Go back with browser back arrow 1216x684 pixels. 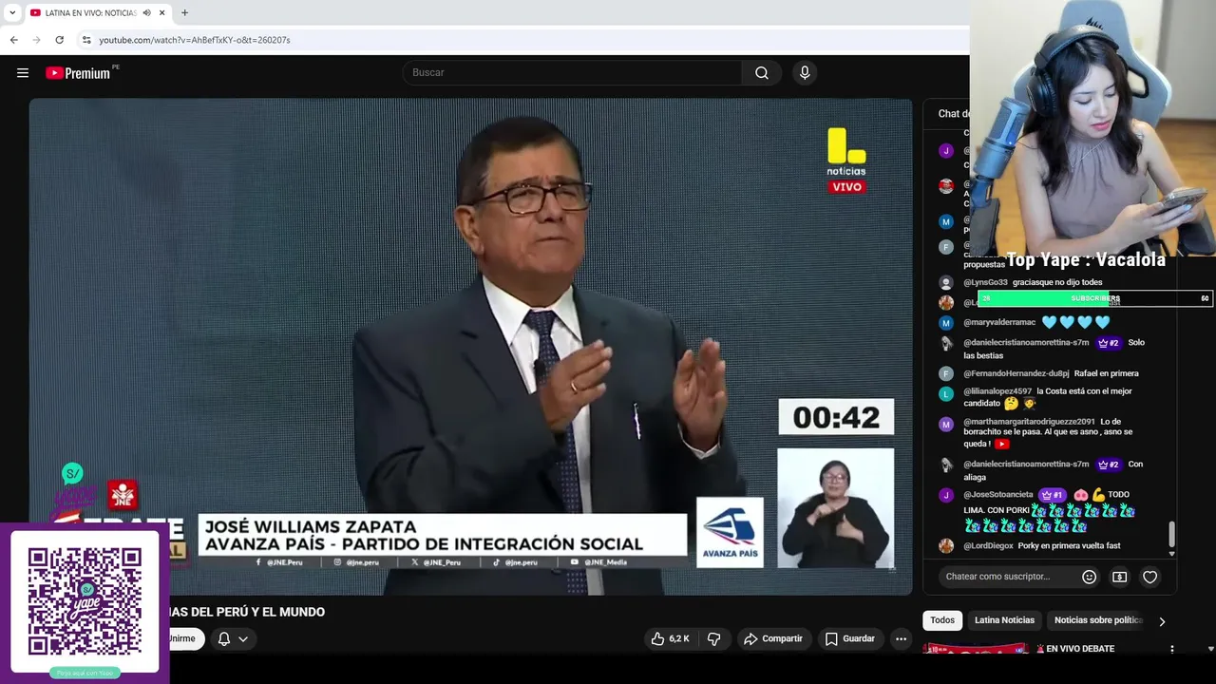[13, 40]
